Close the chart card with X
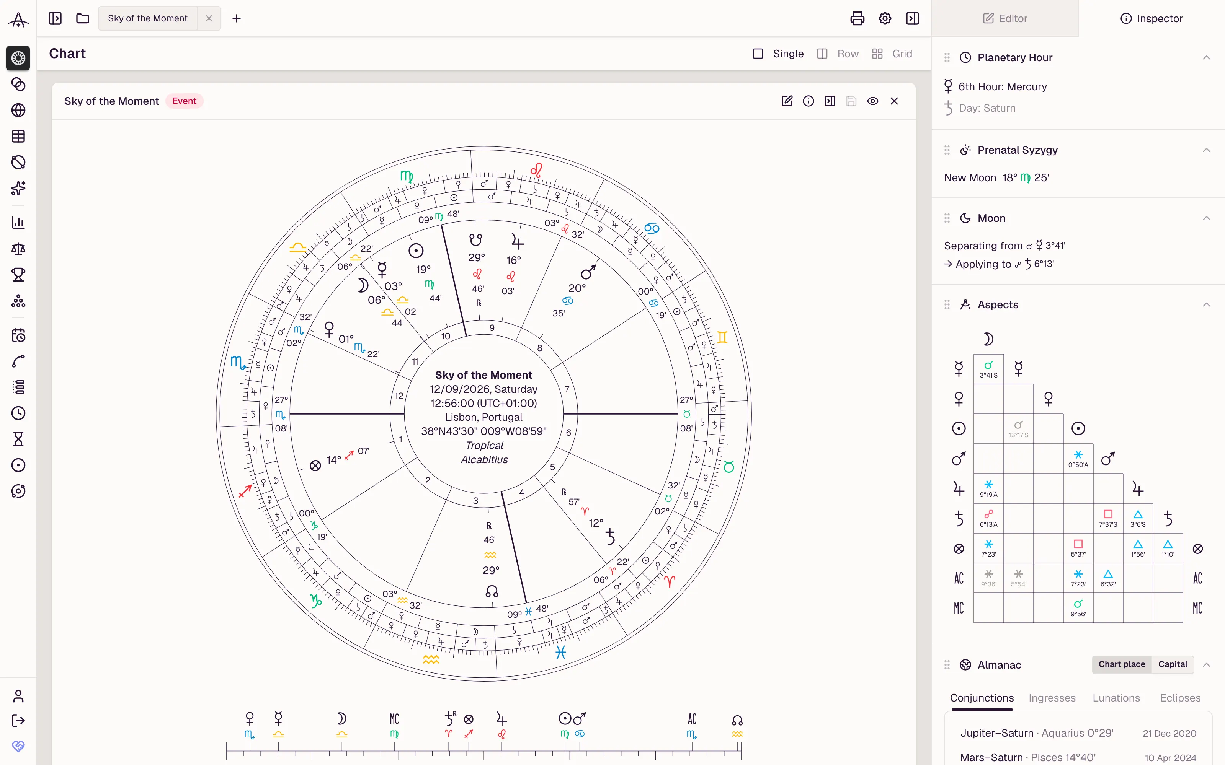This screenshot has width=1225, height=765. click(x=894, y=101)
